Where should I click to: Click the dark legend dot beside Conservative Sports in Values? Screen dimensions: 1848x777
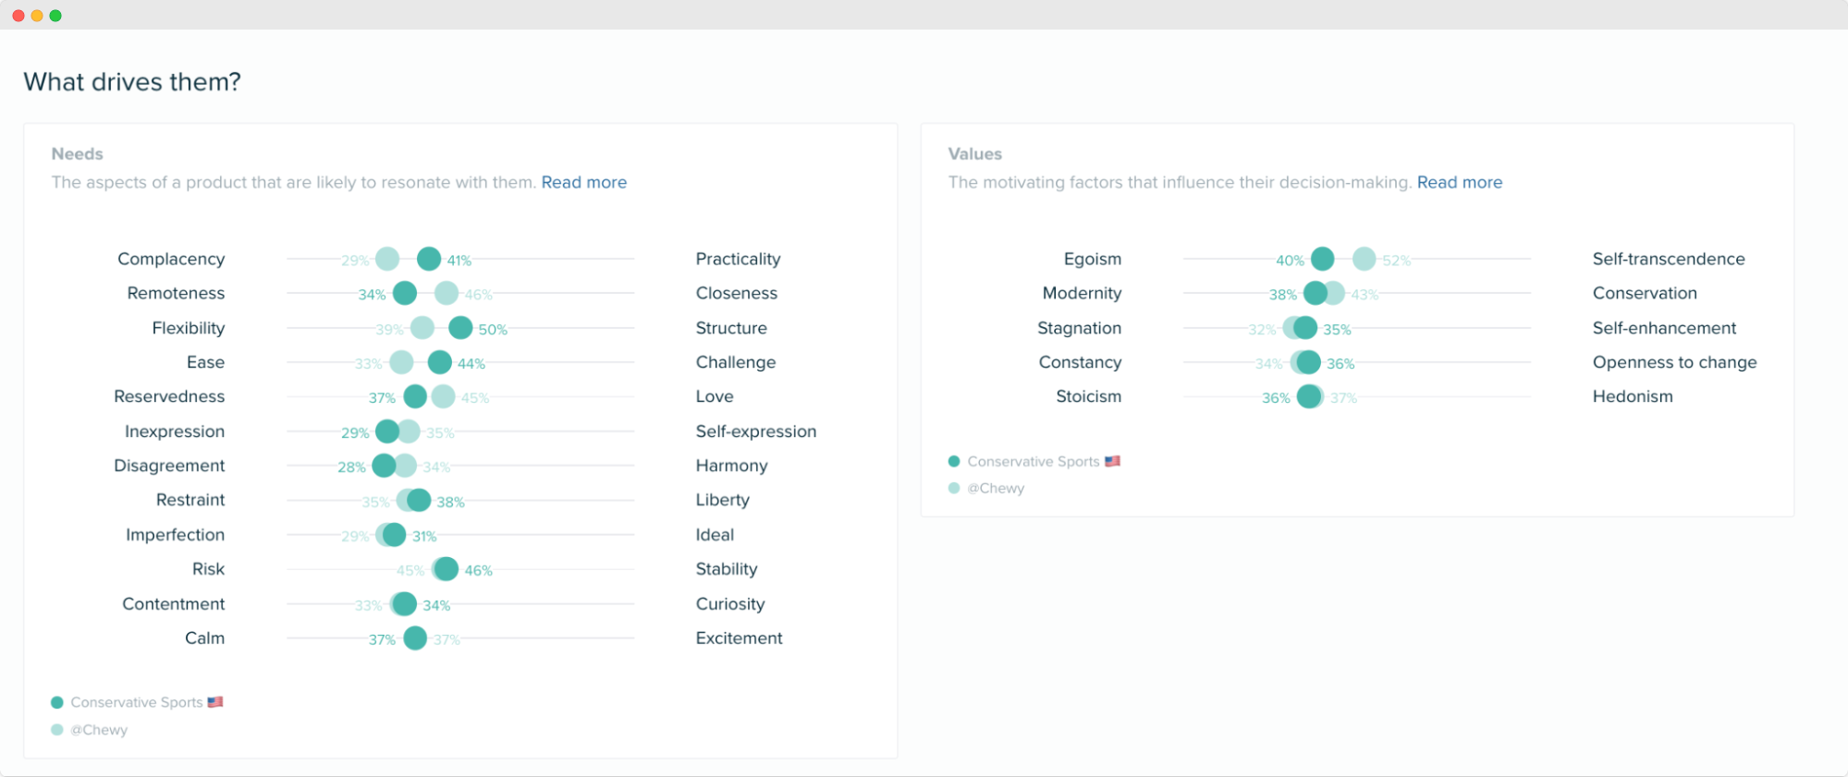(954, 461)
